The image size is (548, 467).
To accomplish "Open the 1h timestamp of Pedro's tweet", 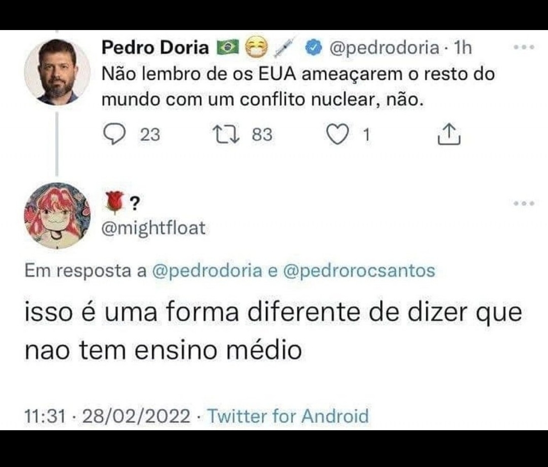I will tap(463, 47).
